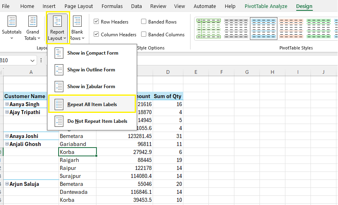Switch to the Review tab
The image size is (338, 205).
(x=158, y=6)
